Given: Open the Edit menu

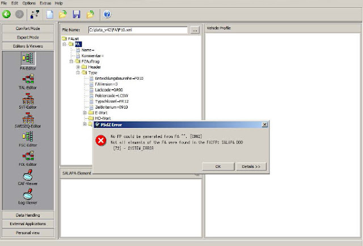Looking at the screenshot, I should [15, 3].
